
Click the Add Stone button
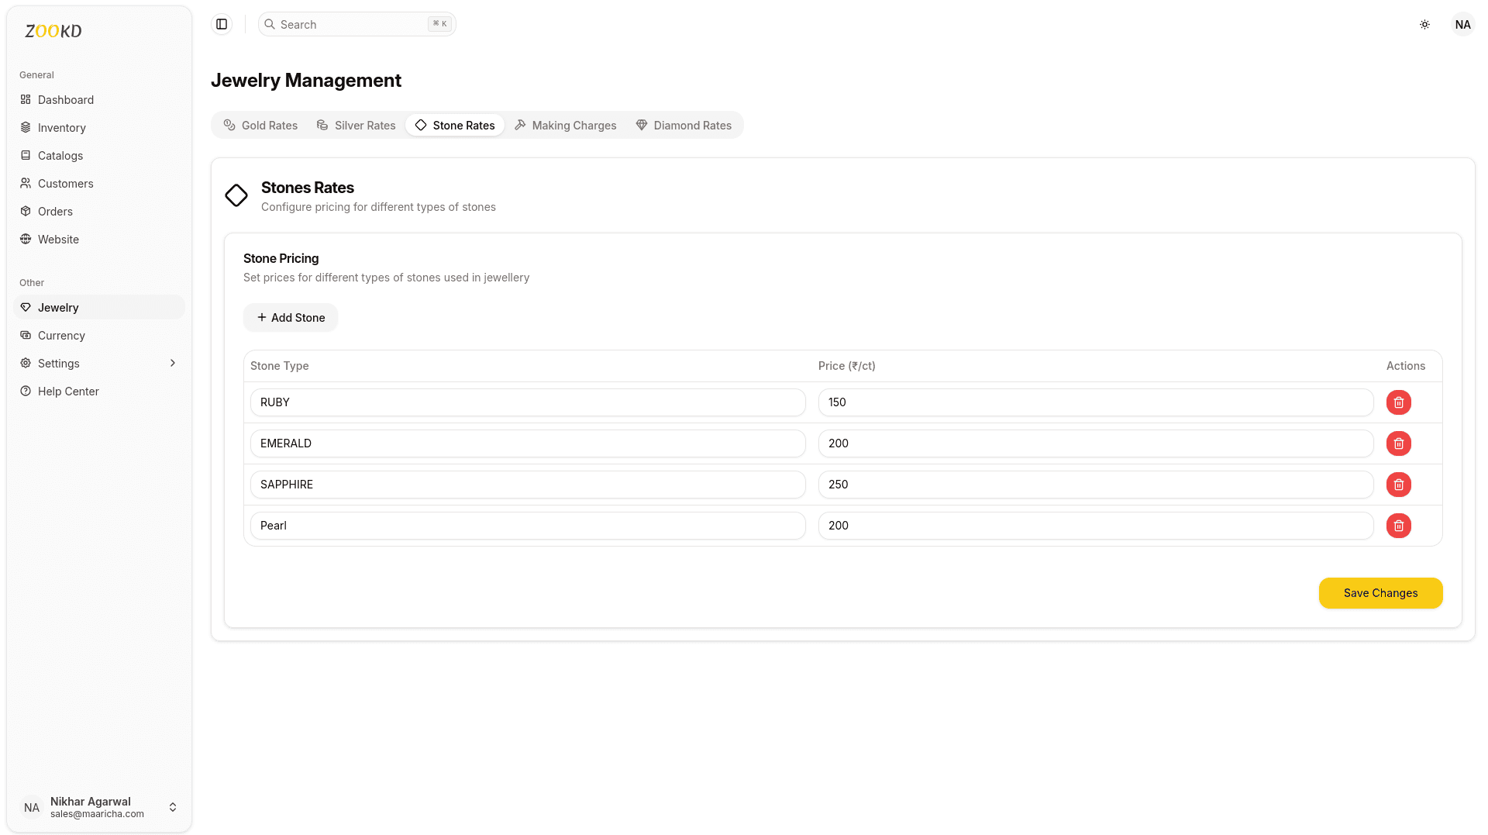pyautogui.click(x=291, y=317)
